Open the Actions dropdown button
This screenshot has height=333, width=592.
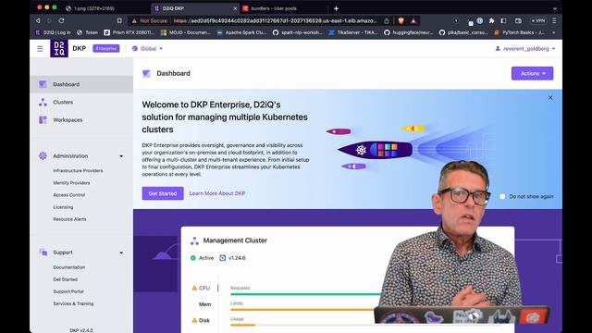point(533,74)
